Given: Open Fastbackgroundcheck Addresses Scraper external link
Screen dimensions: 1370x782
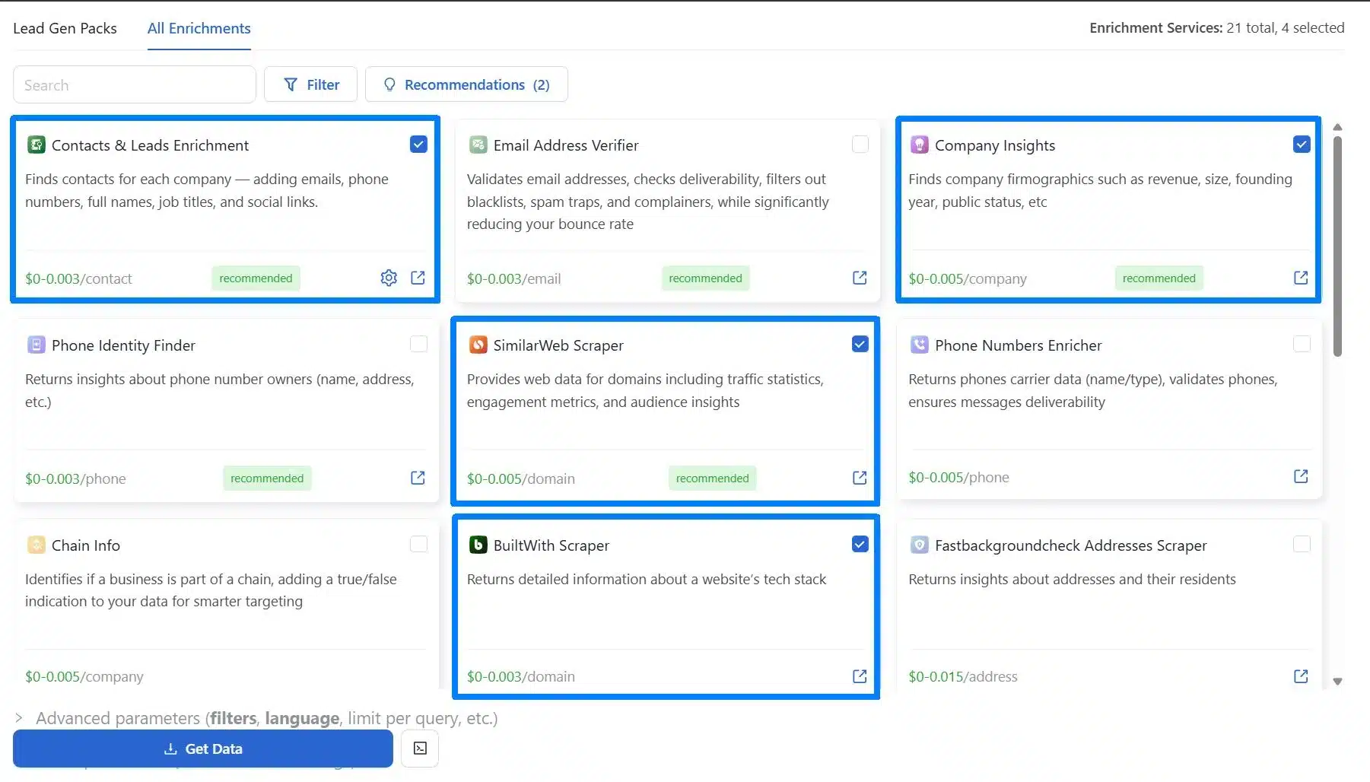Looking at the screenshot, I should point(1301,676).
